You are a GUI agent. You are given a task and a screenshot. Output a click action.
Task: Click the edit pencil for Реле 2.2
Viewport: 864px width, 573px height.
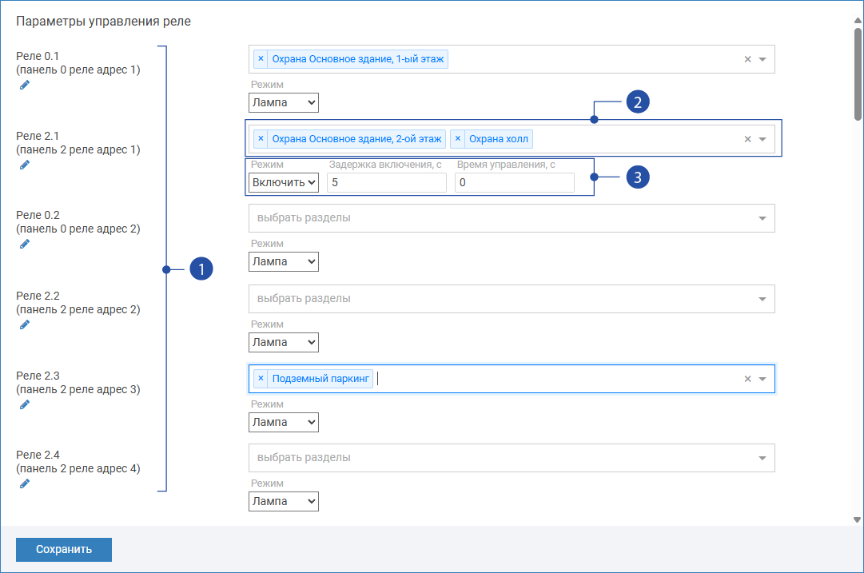pos(25,324)
